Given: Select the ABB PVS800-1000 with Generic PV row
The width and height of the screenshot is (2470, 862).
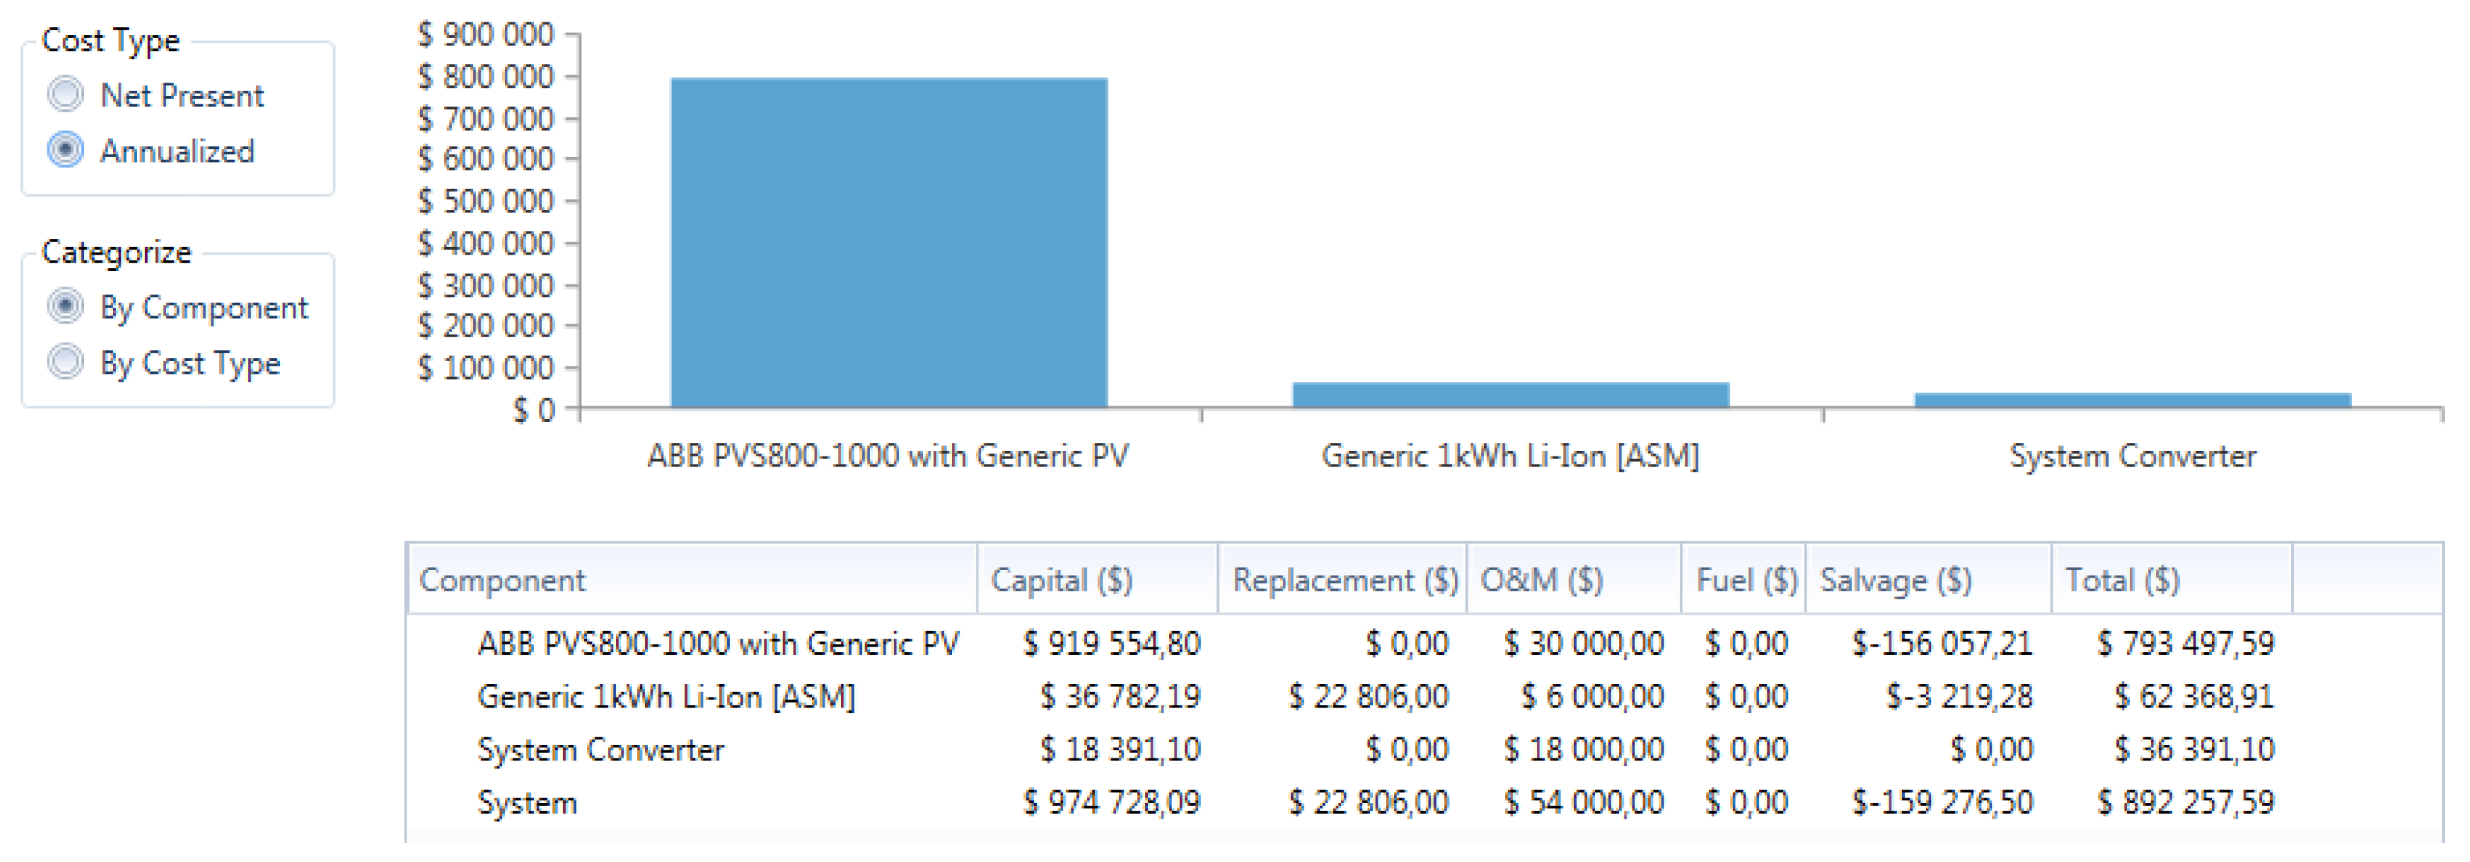Looking at the screenshot, I should 717,643.
